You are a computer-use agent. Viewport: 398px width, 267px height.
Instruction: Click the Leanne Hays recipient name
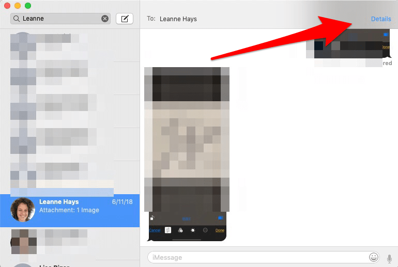(x=178, y=19)
